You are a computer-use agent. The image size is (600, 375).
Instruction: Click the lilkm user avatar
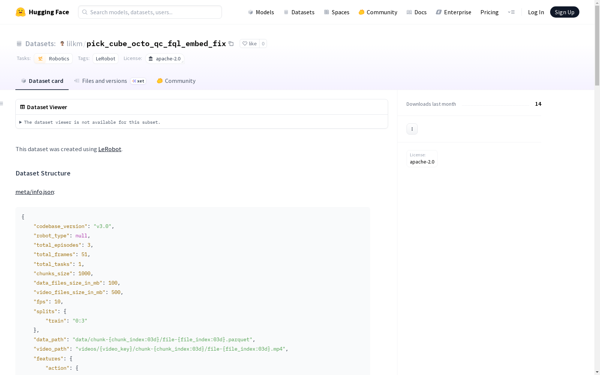click(x=62, y=43)
